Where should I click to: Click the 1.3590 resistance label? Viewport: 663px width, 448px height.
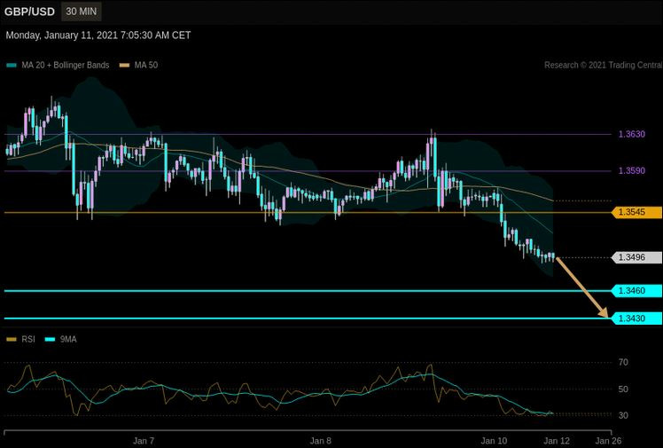click(x=632, y=170)
